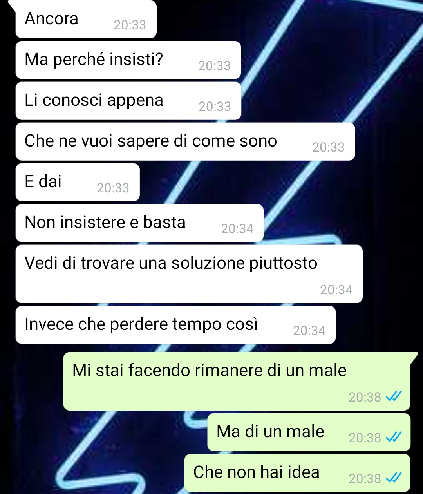The width and height of the screenshot is (423, 494).
Task: Tap the 20:33 timestamp on 'Li conosci appena'
Action: [215, 107]
